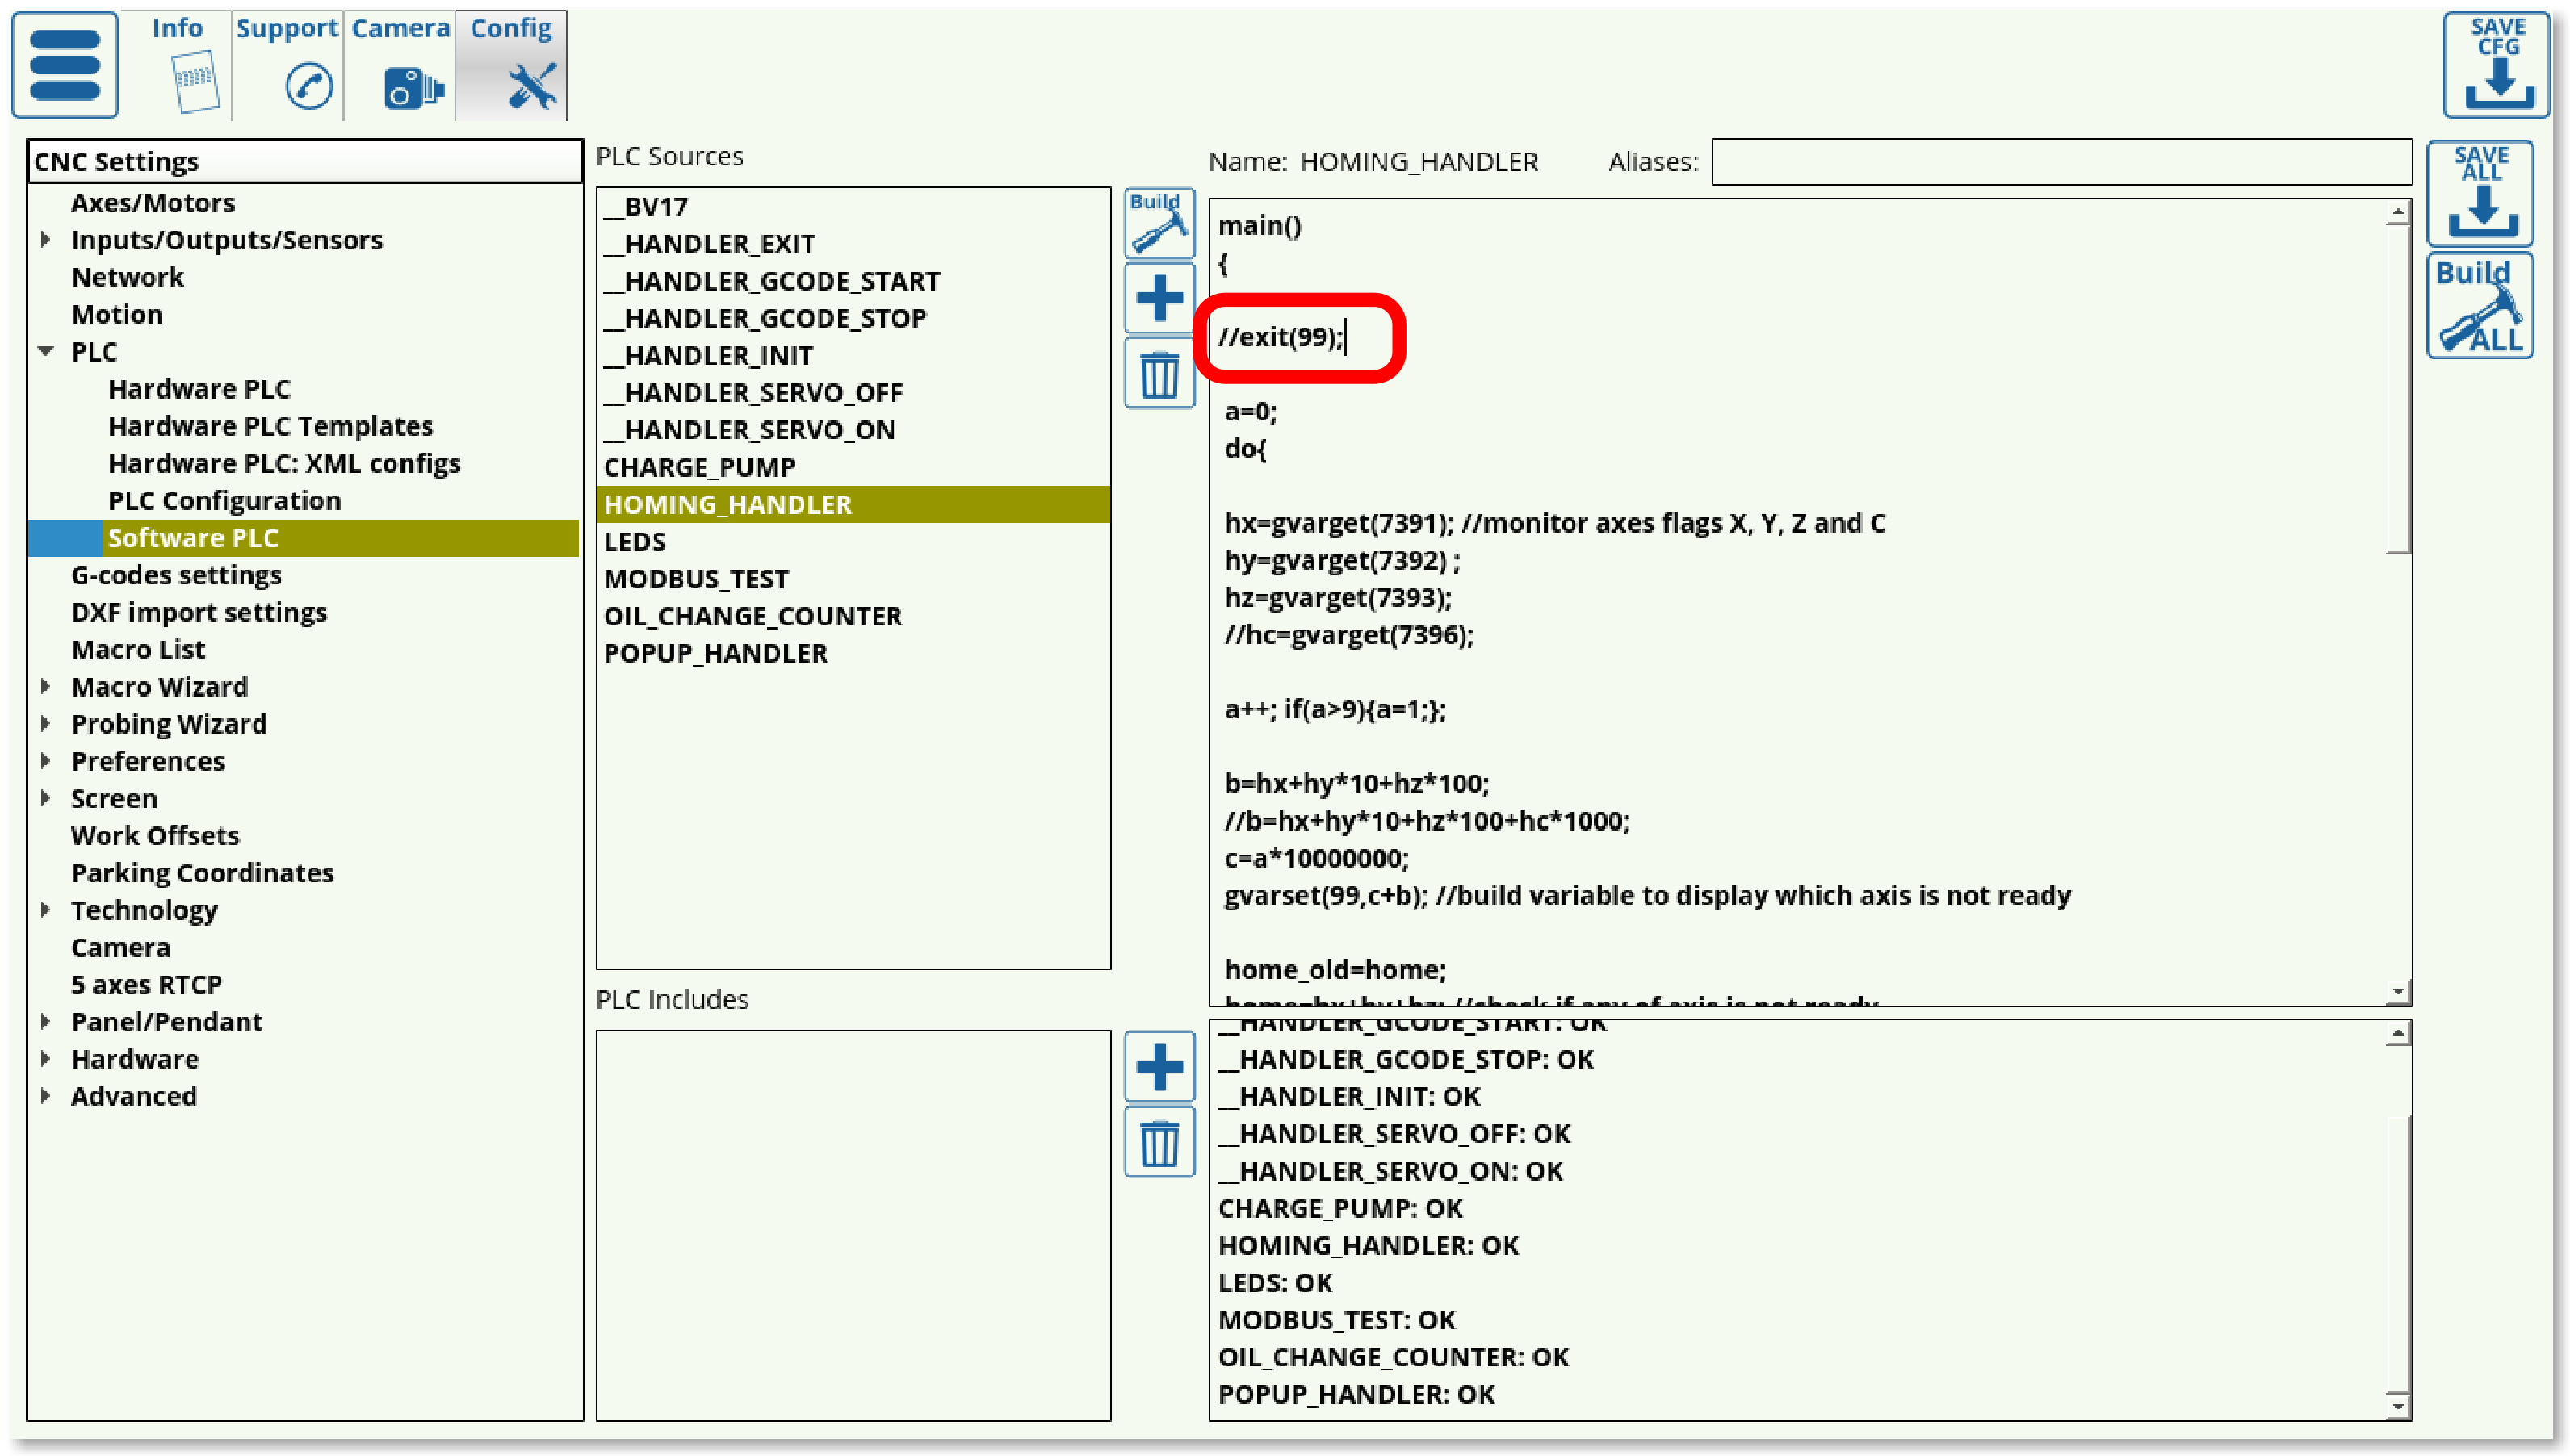Click the code editor scroll down arrow
Image resolution: width=2570 pixels, height=1456 pixels.
tap(2397, 992)
